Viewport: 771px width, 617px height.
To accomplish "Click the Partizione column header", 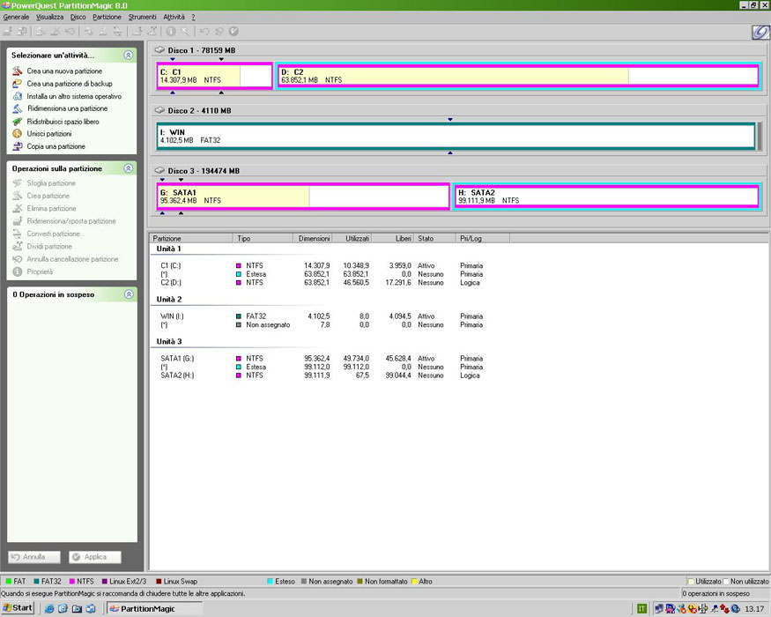I will pyautogui.click(x=191, y=238).
